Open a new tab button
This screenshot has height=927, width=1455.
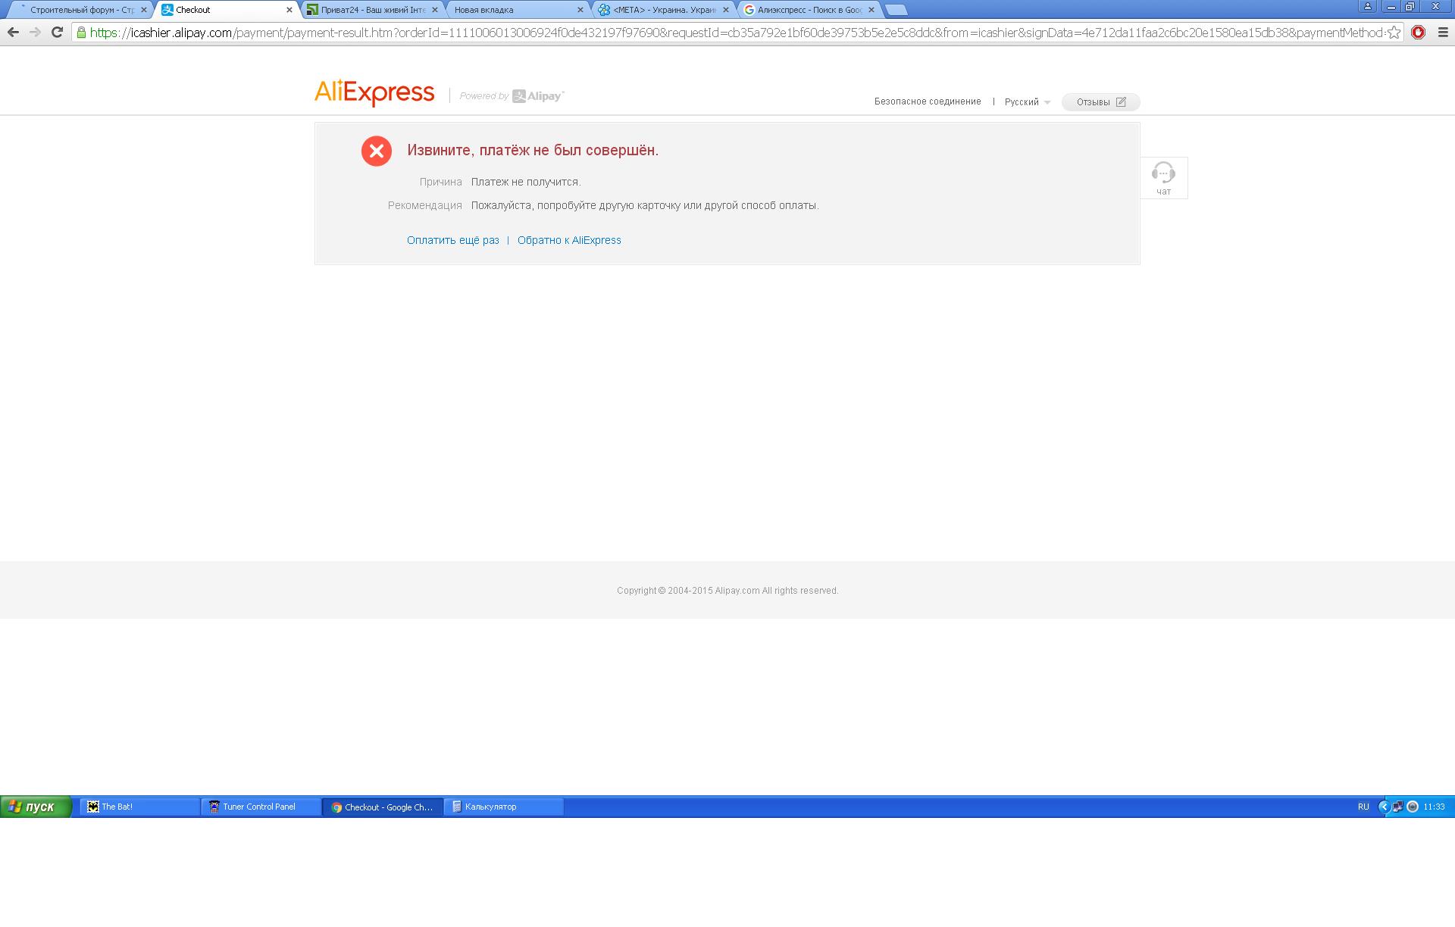click(896, 10)
